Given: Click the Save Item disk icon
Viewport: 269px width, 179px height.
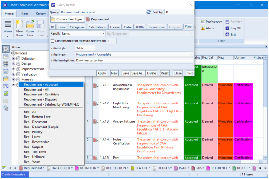Looking at the screenshot, I should [x=41, y=24].
